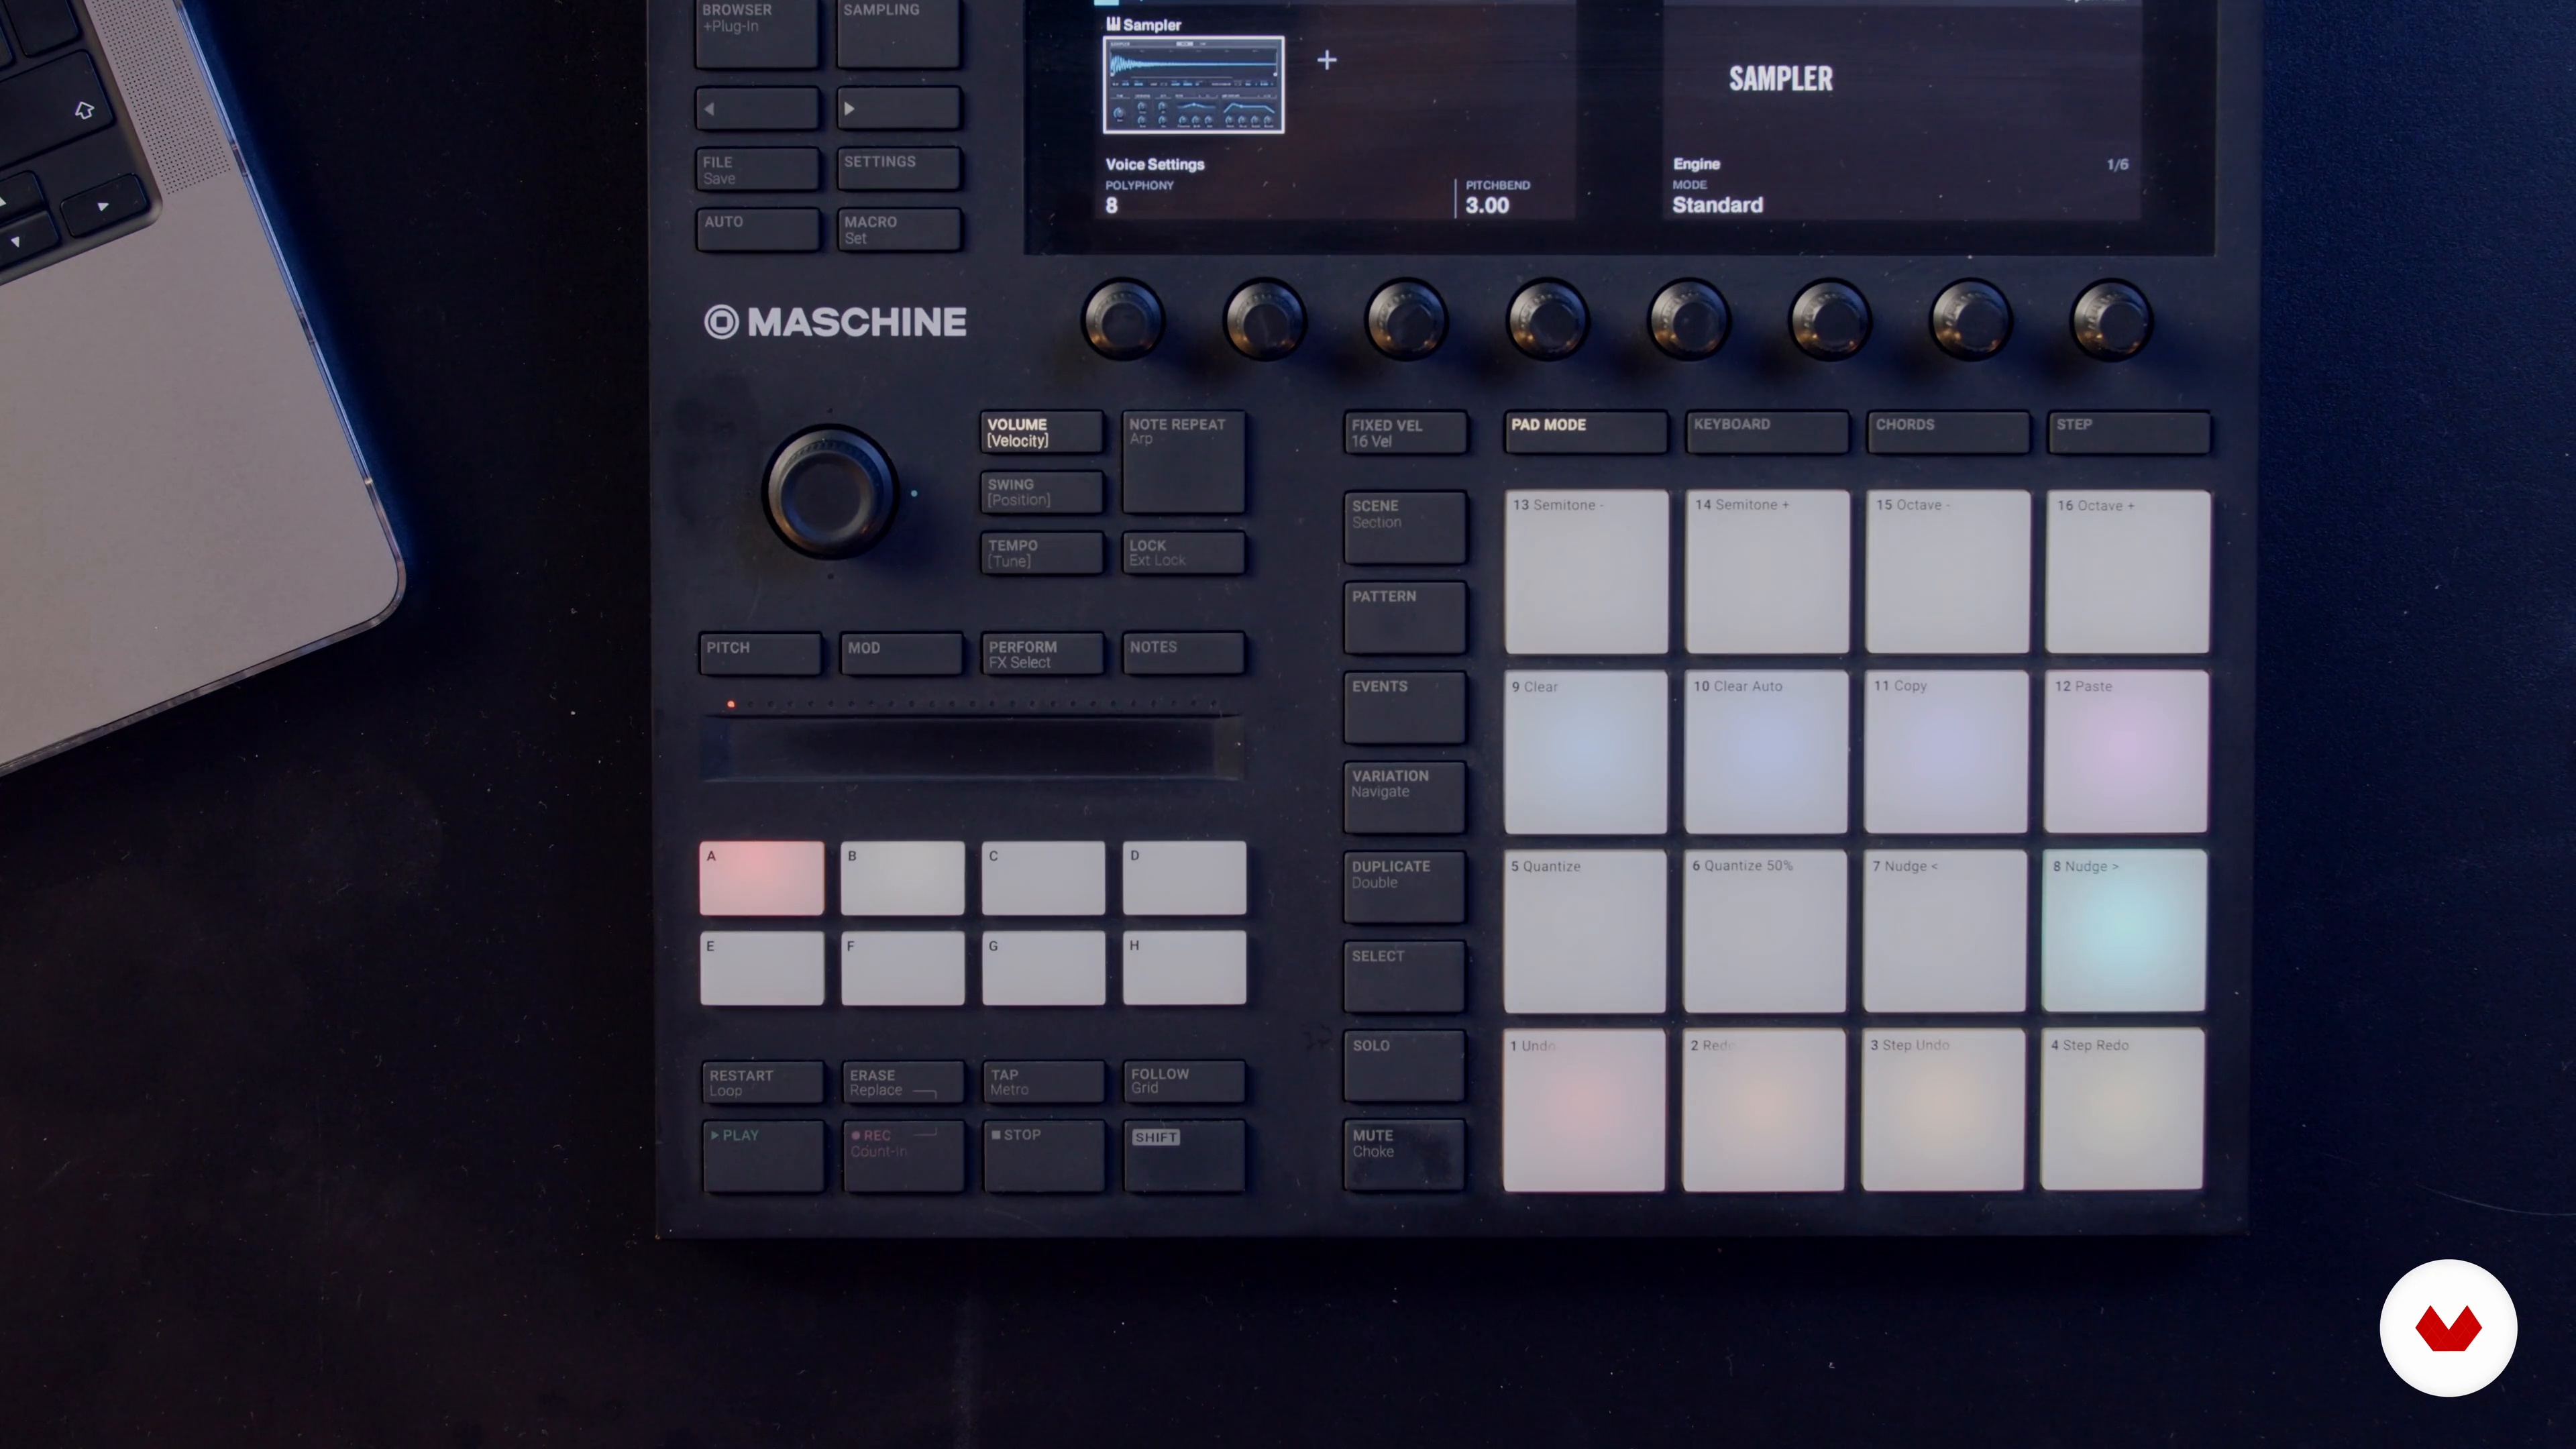
Task: Hit pad 16 Octave +
Action: [x=2128, y=572]
